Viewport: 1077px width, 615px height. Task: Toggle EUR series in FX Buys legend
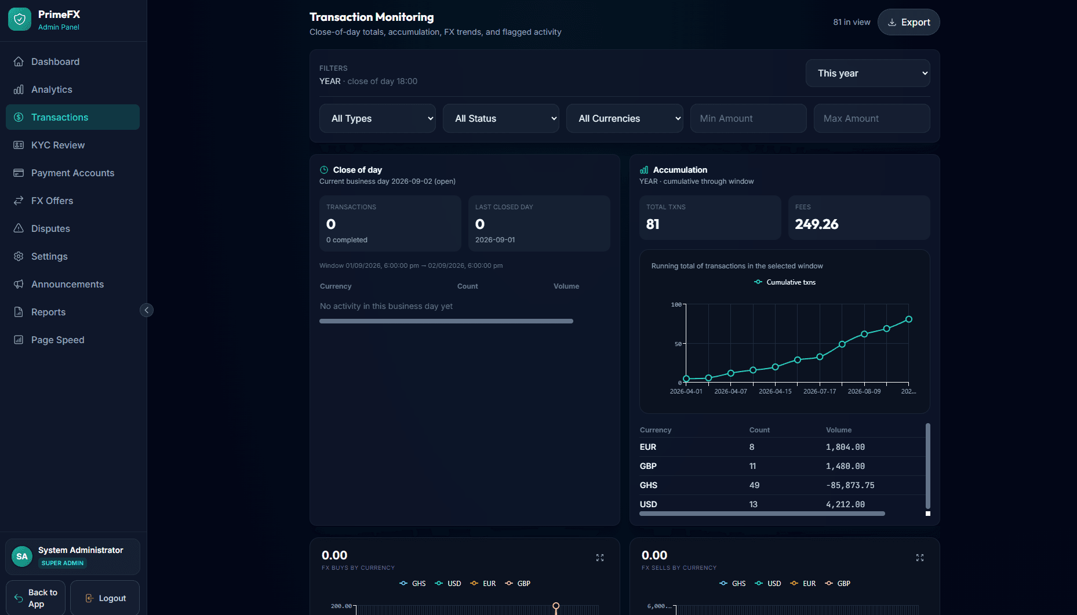[x=483, y=584]
